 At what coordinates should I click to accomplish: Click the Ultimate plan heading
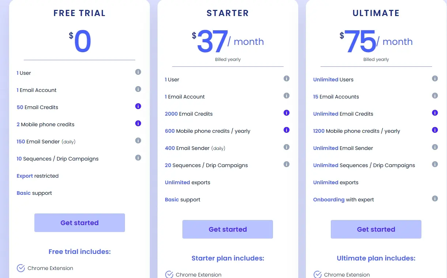tap(376, 13)
